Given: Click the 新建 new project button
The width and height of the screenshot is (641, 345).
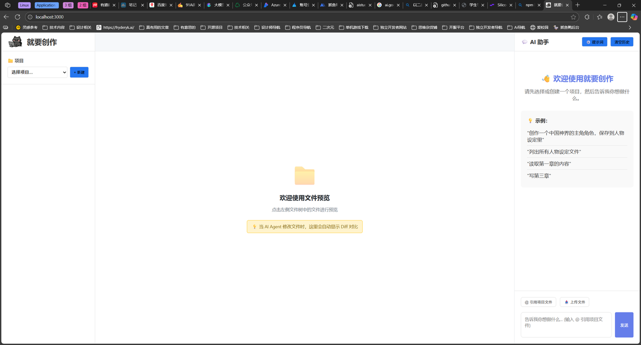Looking at the screenshot, I should coord(79,72).
